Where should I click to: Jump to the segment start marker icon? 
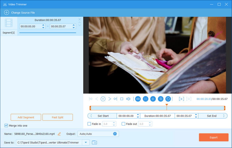(90, 99)
